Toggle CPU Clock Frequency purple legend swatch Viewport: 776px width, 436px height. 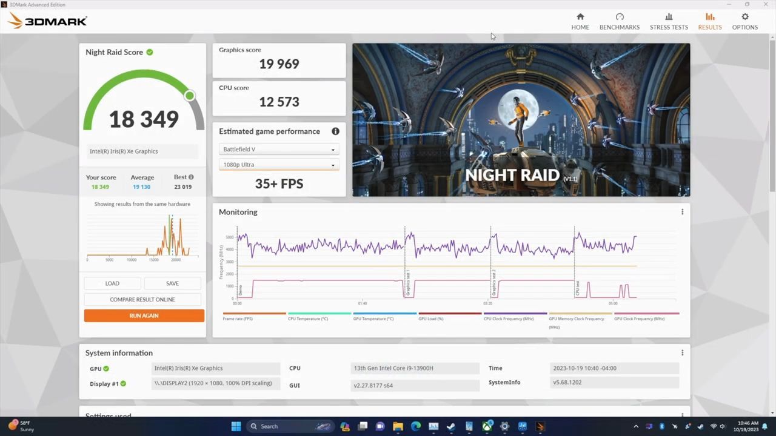coord(515,314)
